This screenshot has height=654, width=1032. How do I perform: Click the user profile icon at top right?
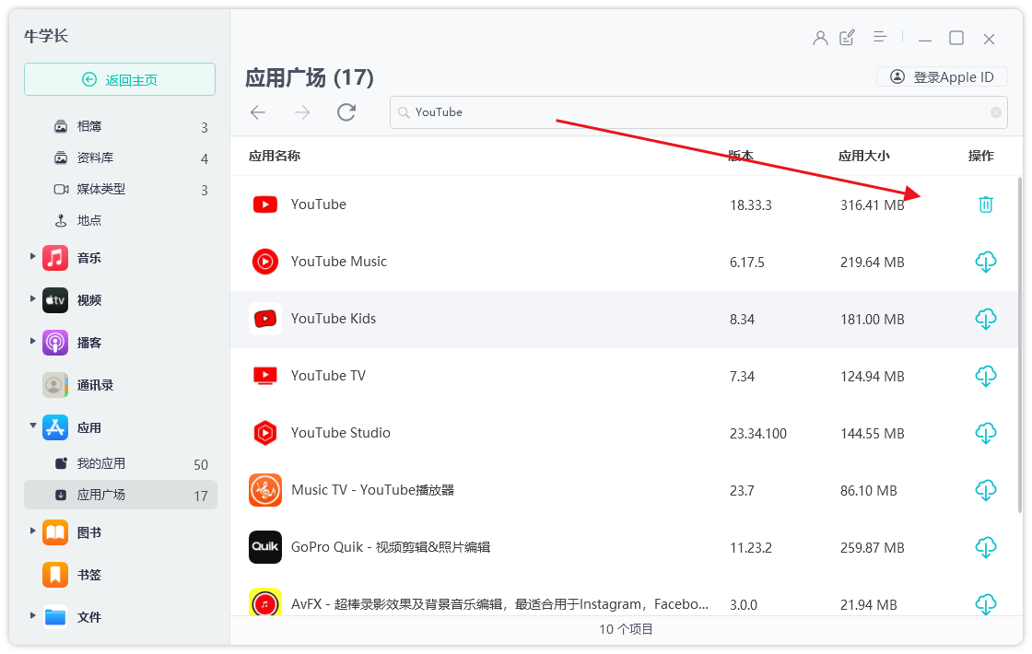pyautogui.click(x=820, y=38)
